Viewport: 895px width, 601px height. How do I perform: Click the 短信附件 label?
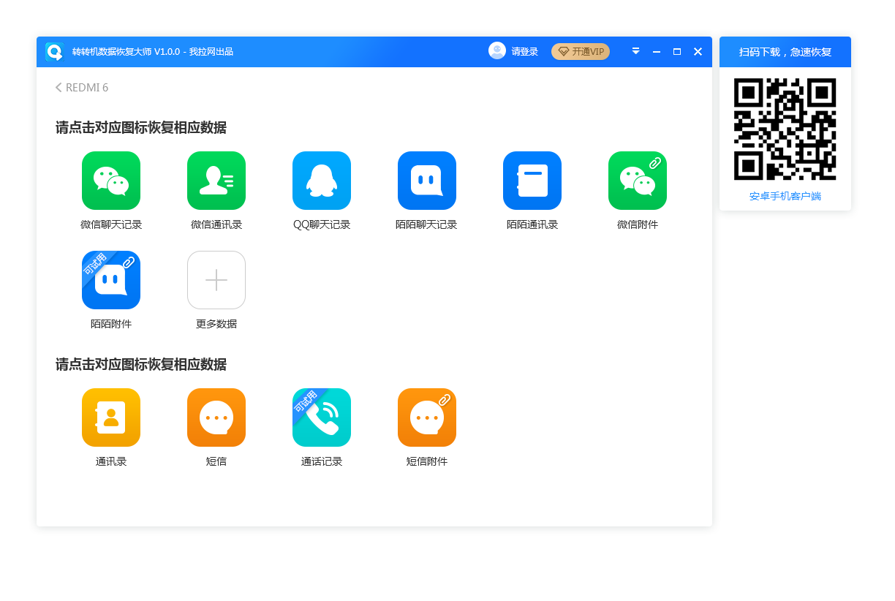427,461
